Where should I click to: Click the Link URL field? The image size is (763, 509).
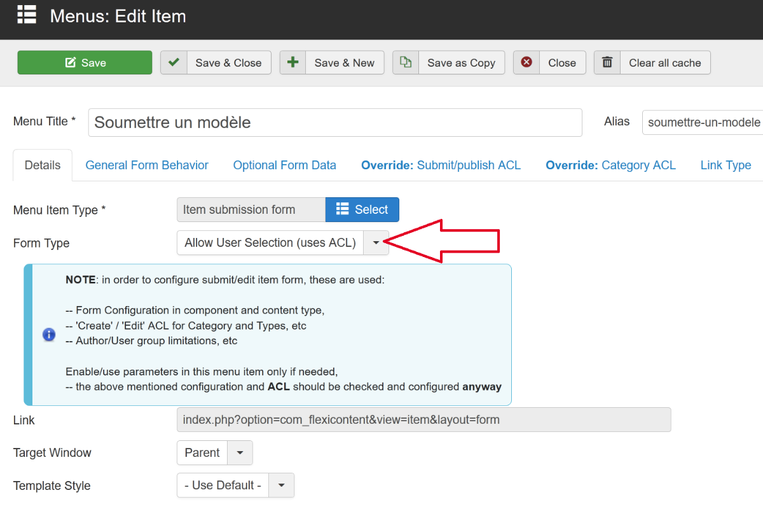[x=423, y=420]
